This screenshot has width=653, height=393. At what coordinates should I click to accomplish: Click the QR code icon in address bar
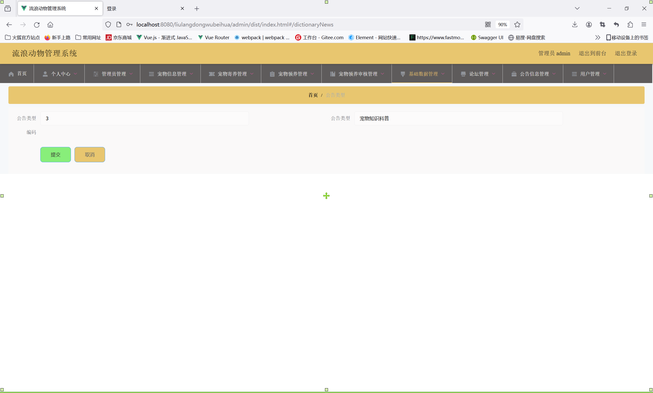point(488,25)
